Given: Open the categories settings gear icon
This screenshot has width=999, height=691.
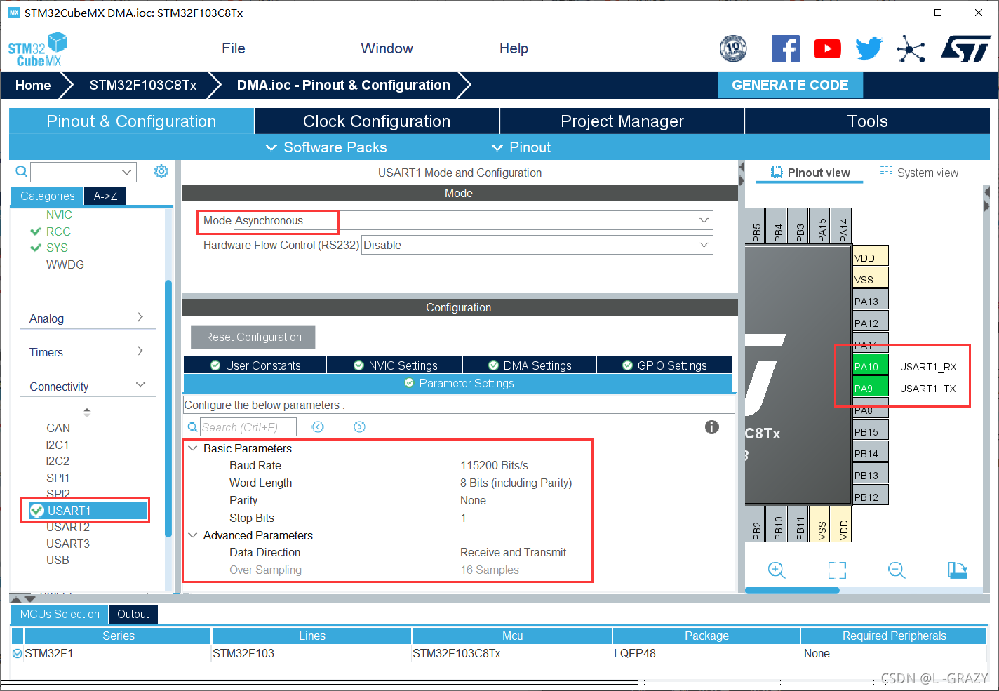Looking at the screenshot, I should pyautogui.click(x=161, y=171).
